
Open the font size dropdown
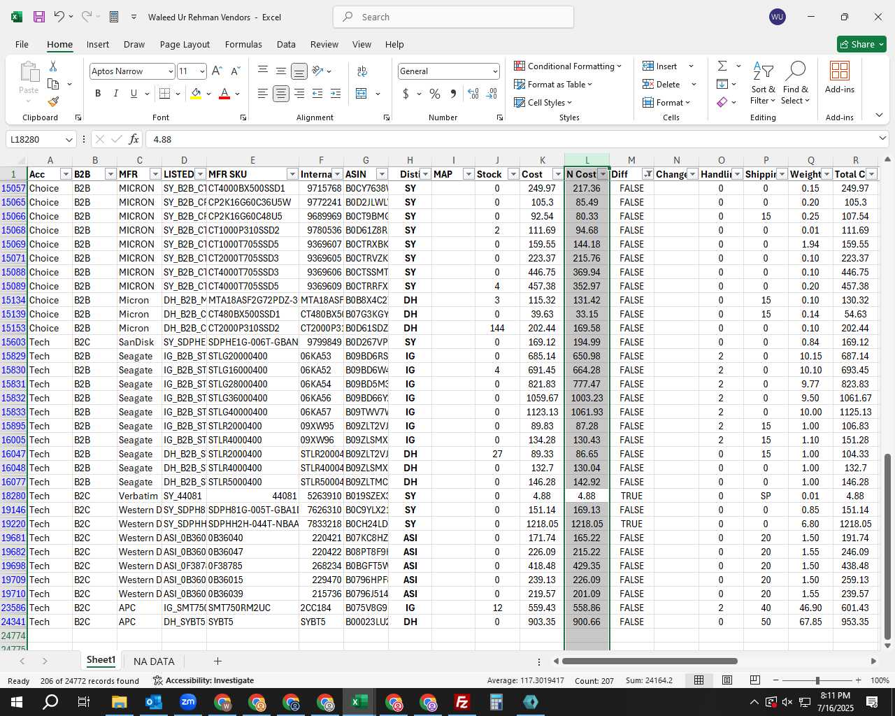pos(202,71)
